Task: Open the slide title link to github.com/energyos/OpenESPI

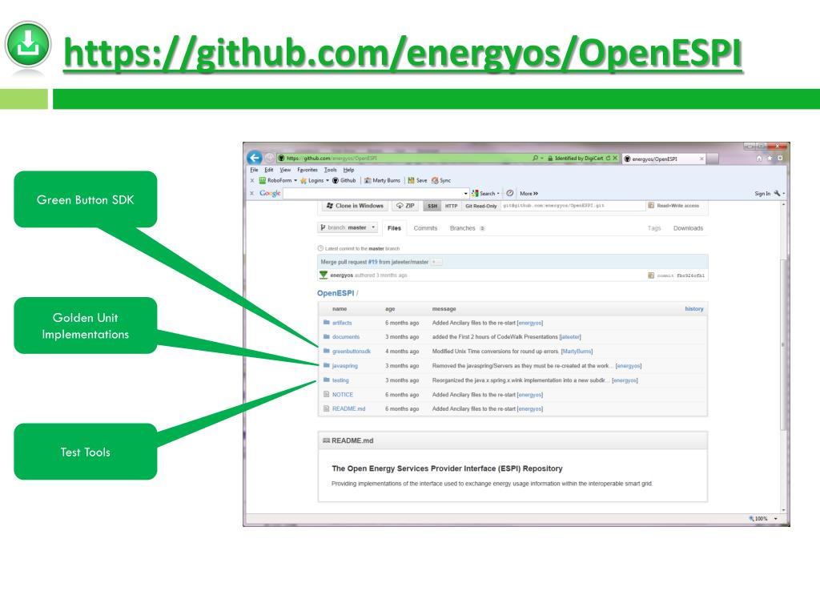Action: tap(403, 54)
